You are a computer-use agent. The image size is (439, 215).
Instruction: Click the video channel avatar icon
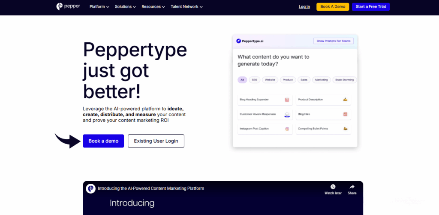pos(90,188)
